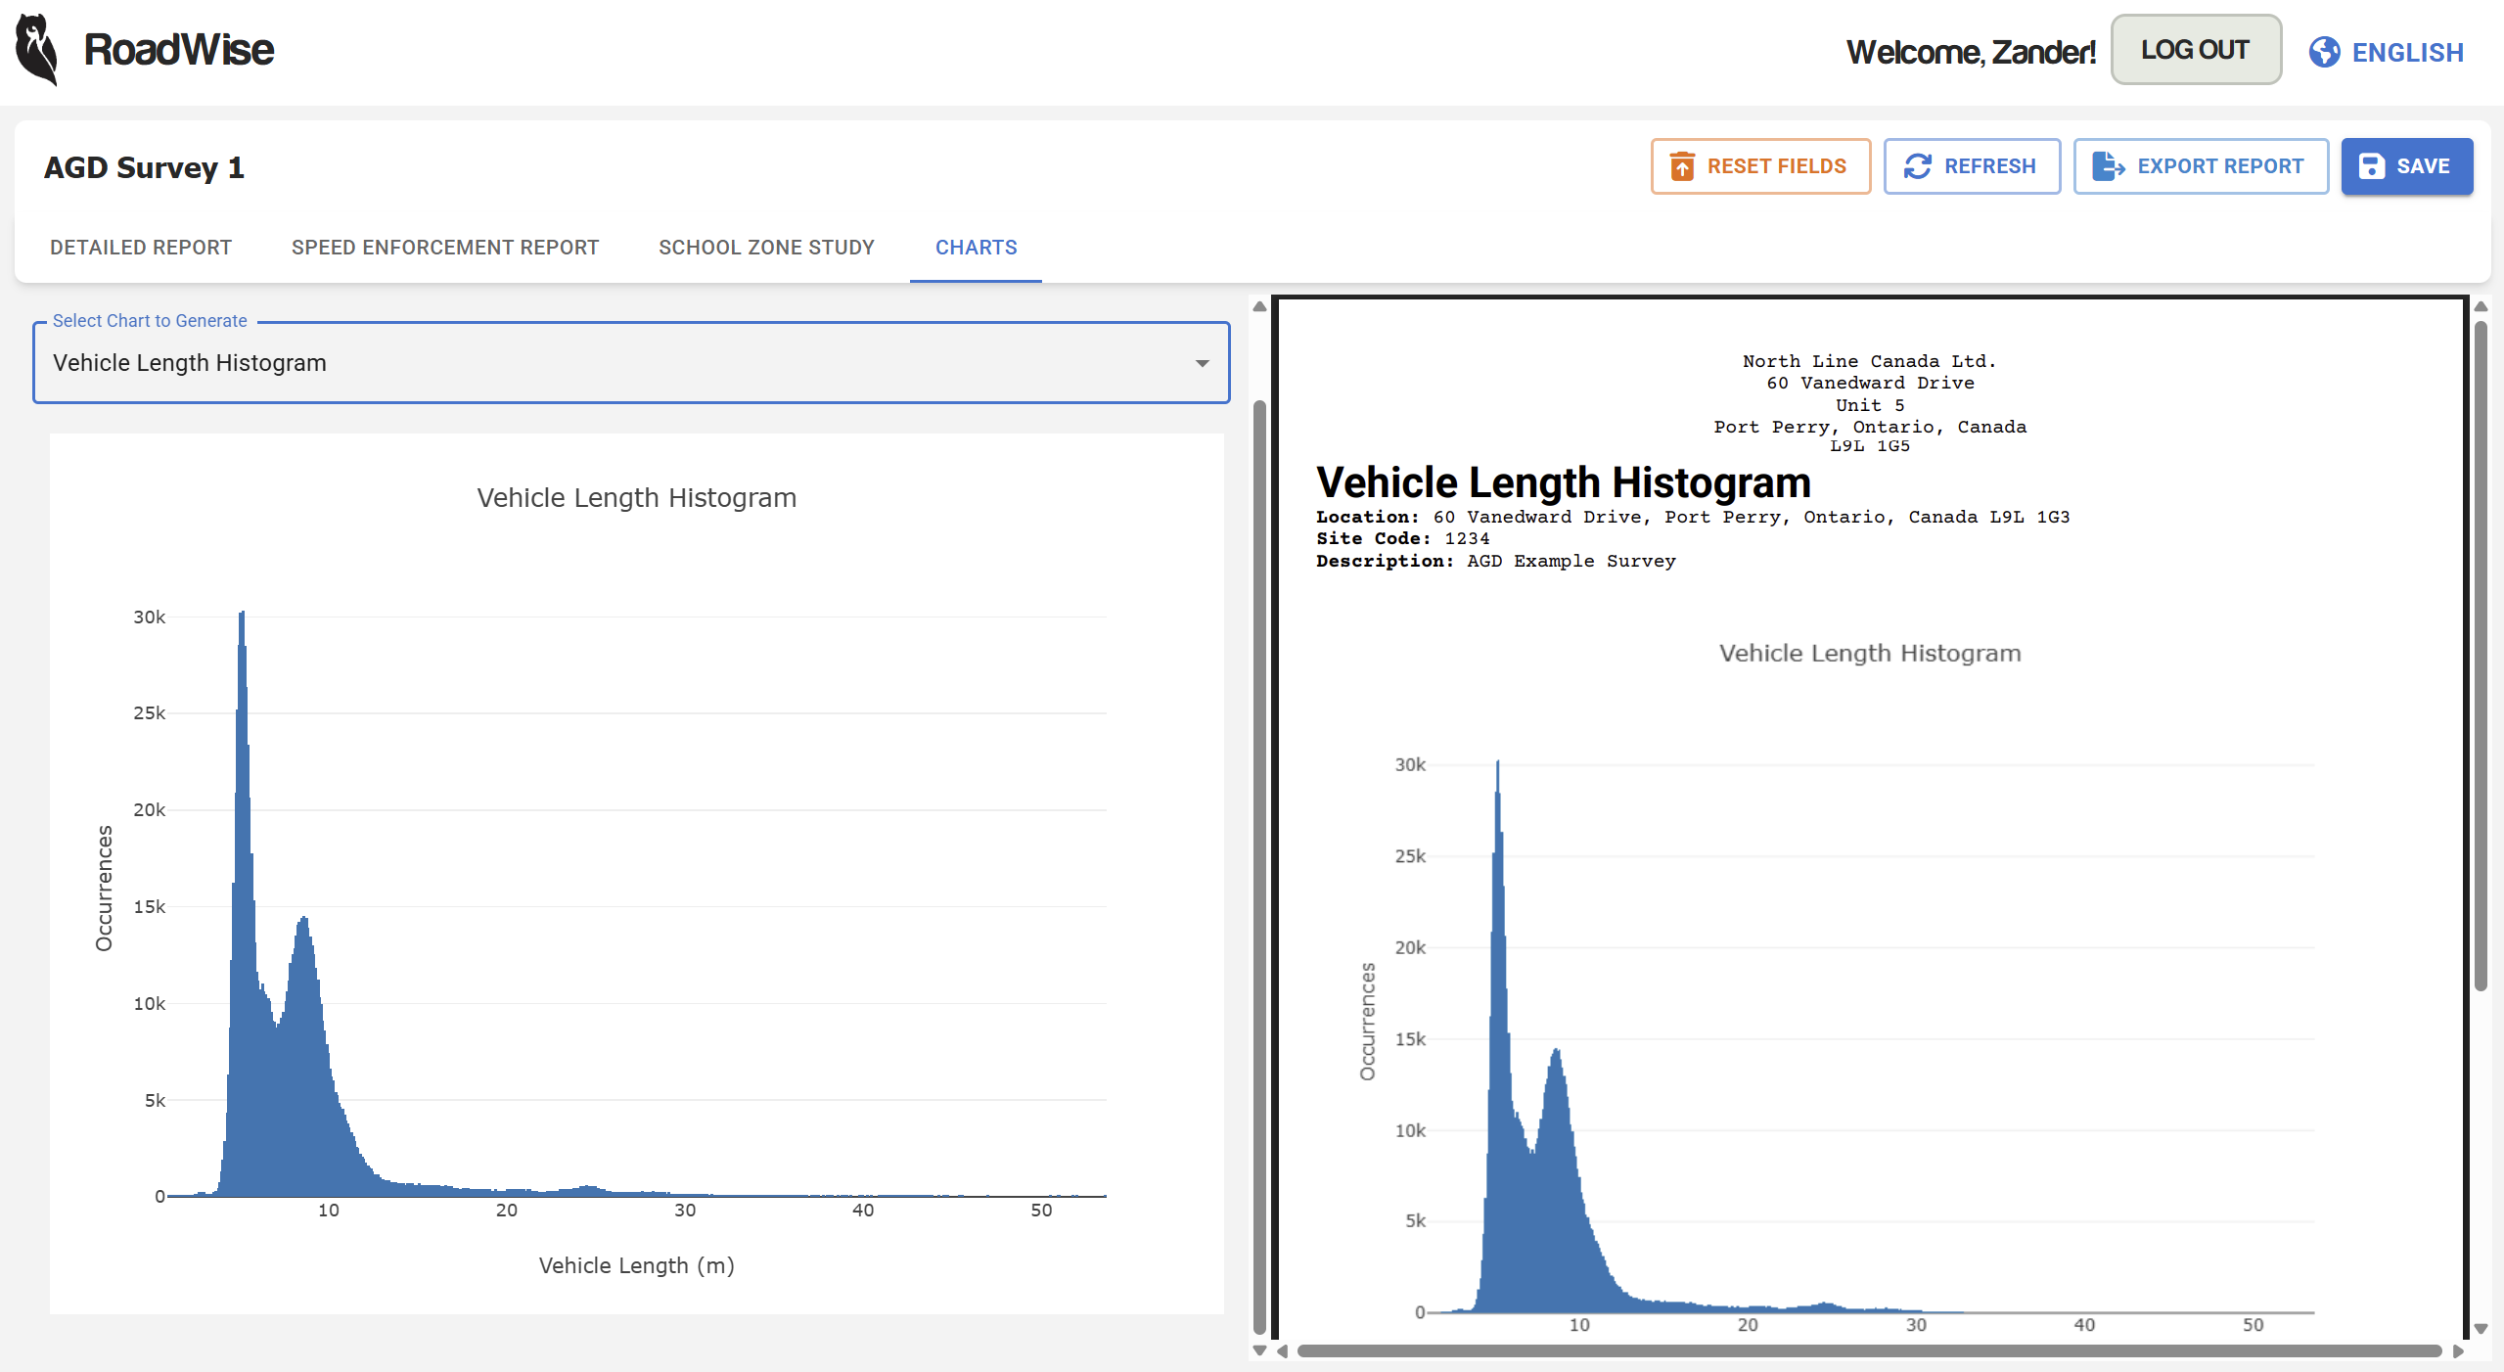Switch to the Detailed Report tab
Viewport: 2504px width, 1372px height.
click(140, 248)
